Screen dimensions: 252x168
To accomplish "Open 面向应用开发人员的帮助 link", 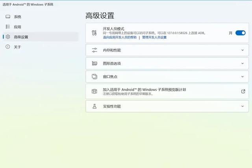I will pos(120,37).
